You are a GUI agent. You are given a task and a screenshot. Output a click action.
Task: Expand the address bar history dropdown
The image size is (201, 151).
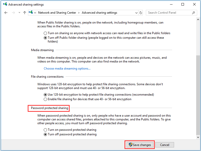click(x=136, y=13)
